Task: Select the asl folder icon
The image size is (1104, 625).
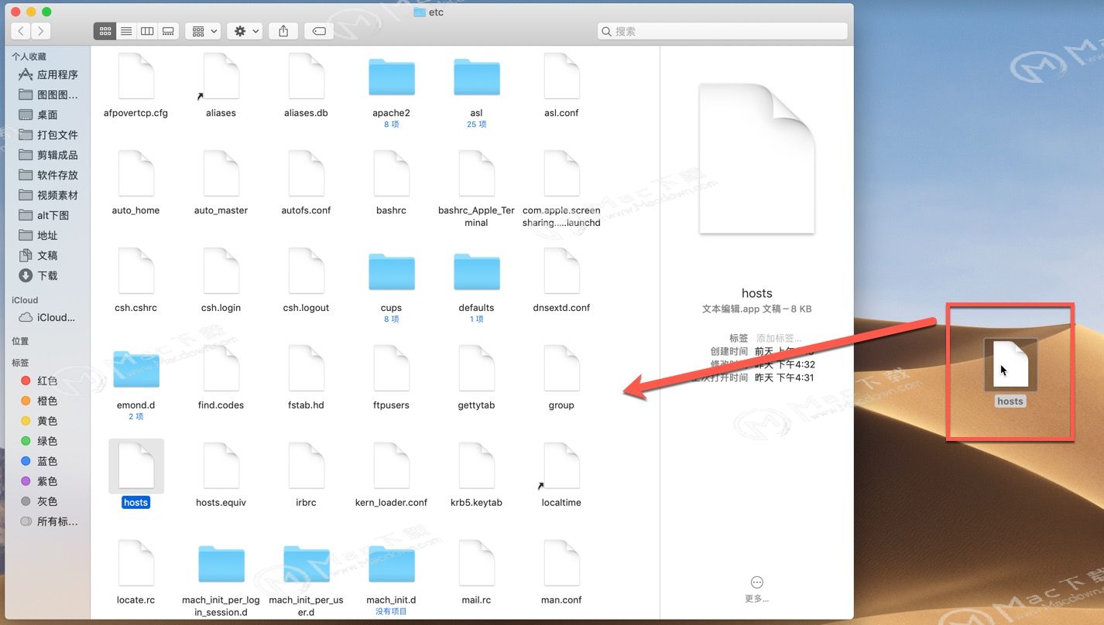Action: [x=476, y=77]
